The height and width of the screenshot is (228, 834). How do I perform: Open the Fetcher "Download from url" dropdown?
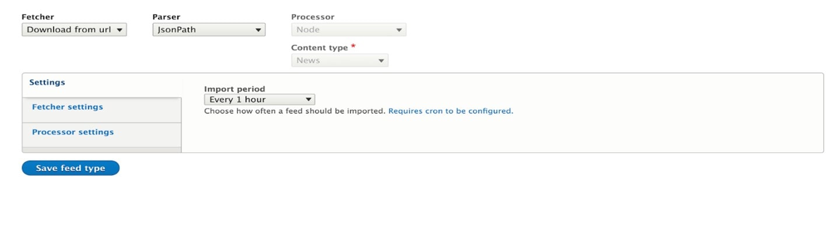tap(74, 30)
